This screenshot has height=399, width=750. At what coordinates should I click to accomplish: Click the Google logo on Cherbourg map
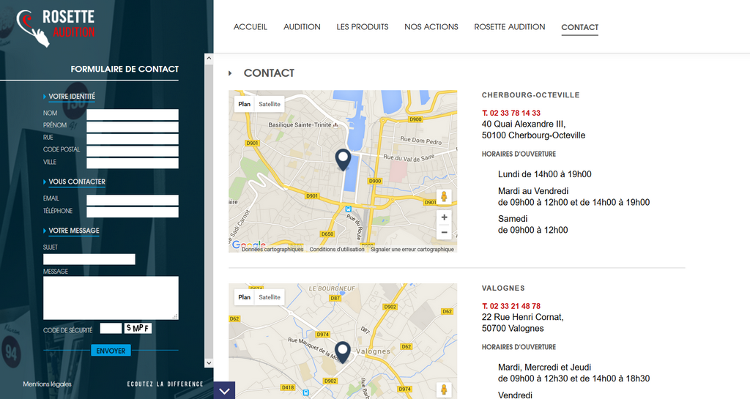[248, 245]
